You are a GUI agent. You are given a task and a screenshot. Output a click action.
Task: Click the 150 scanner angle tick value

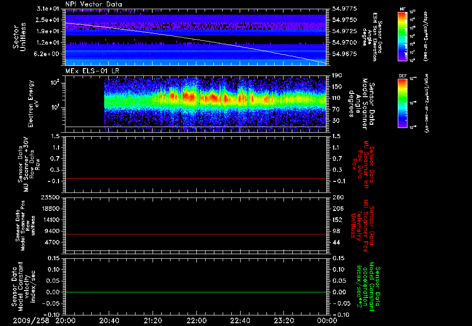[337, 87]
